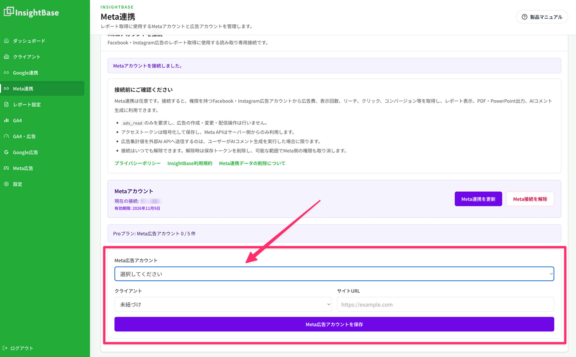Click the 接続前にご確認ください heading
This screenshot has height=357, width=576.
pyautogui.click(x=143, y=89)
